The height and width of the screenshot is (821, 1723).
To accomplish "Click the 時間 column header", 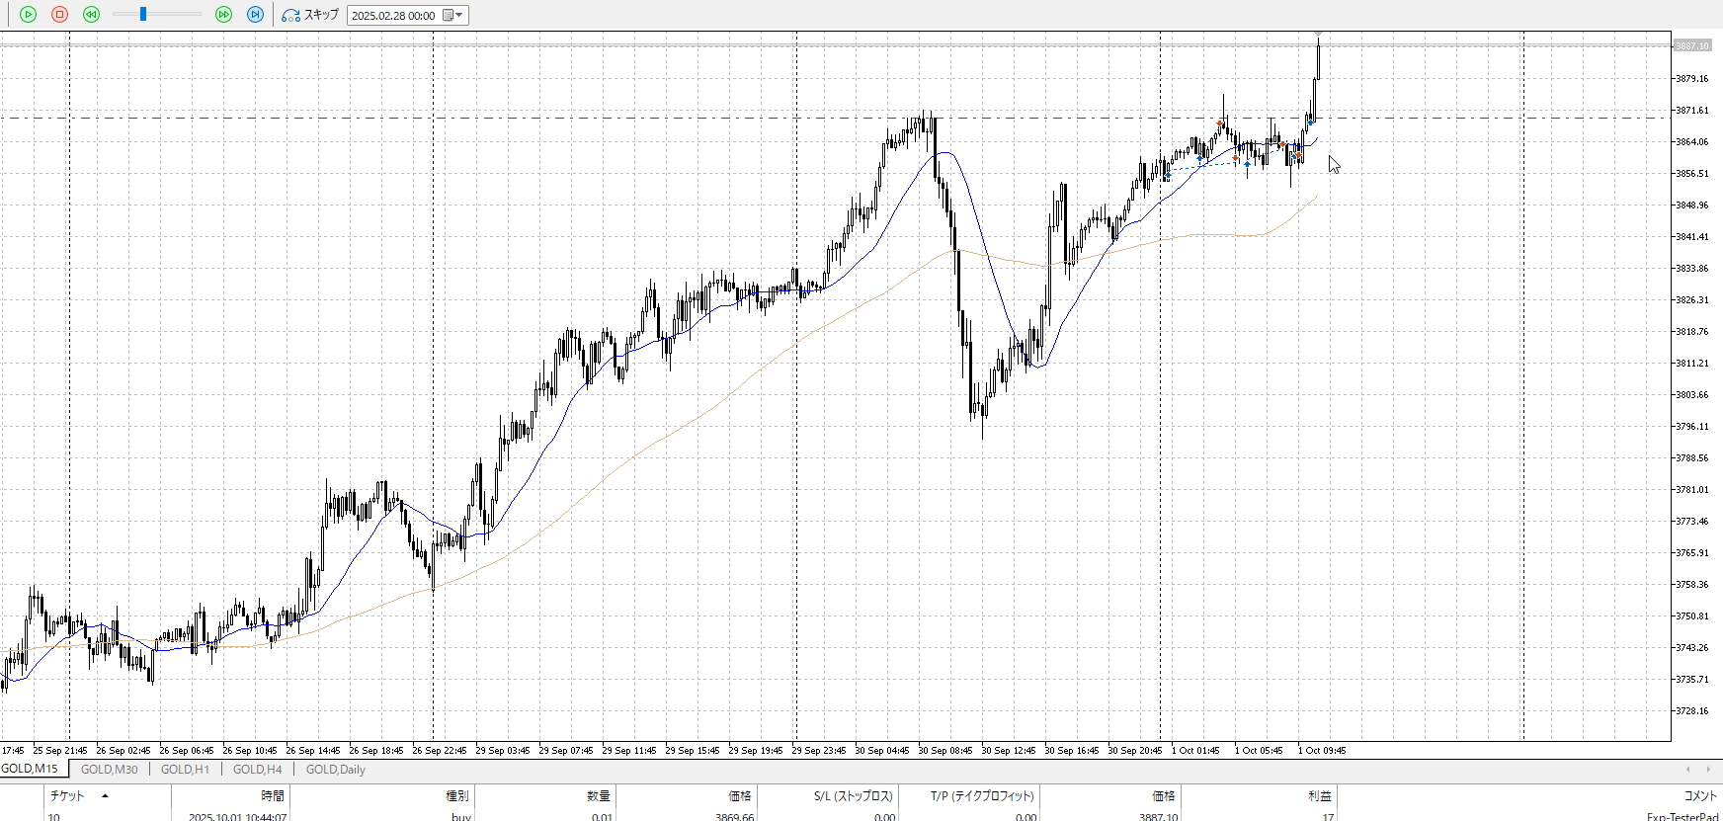I will [x=273, y=795].
